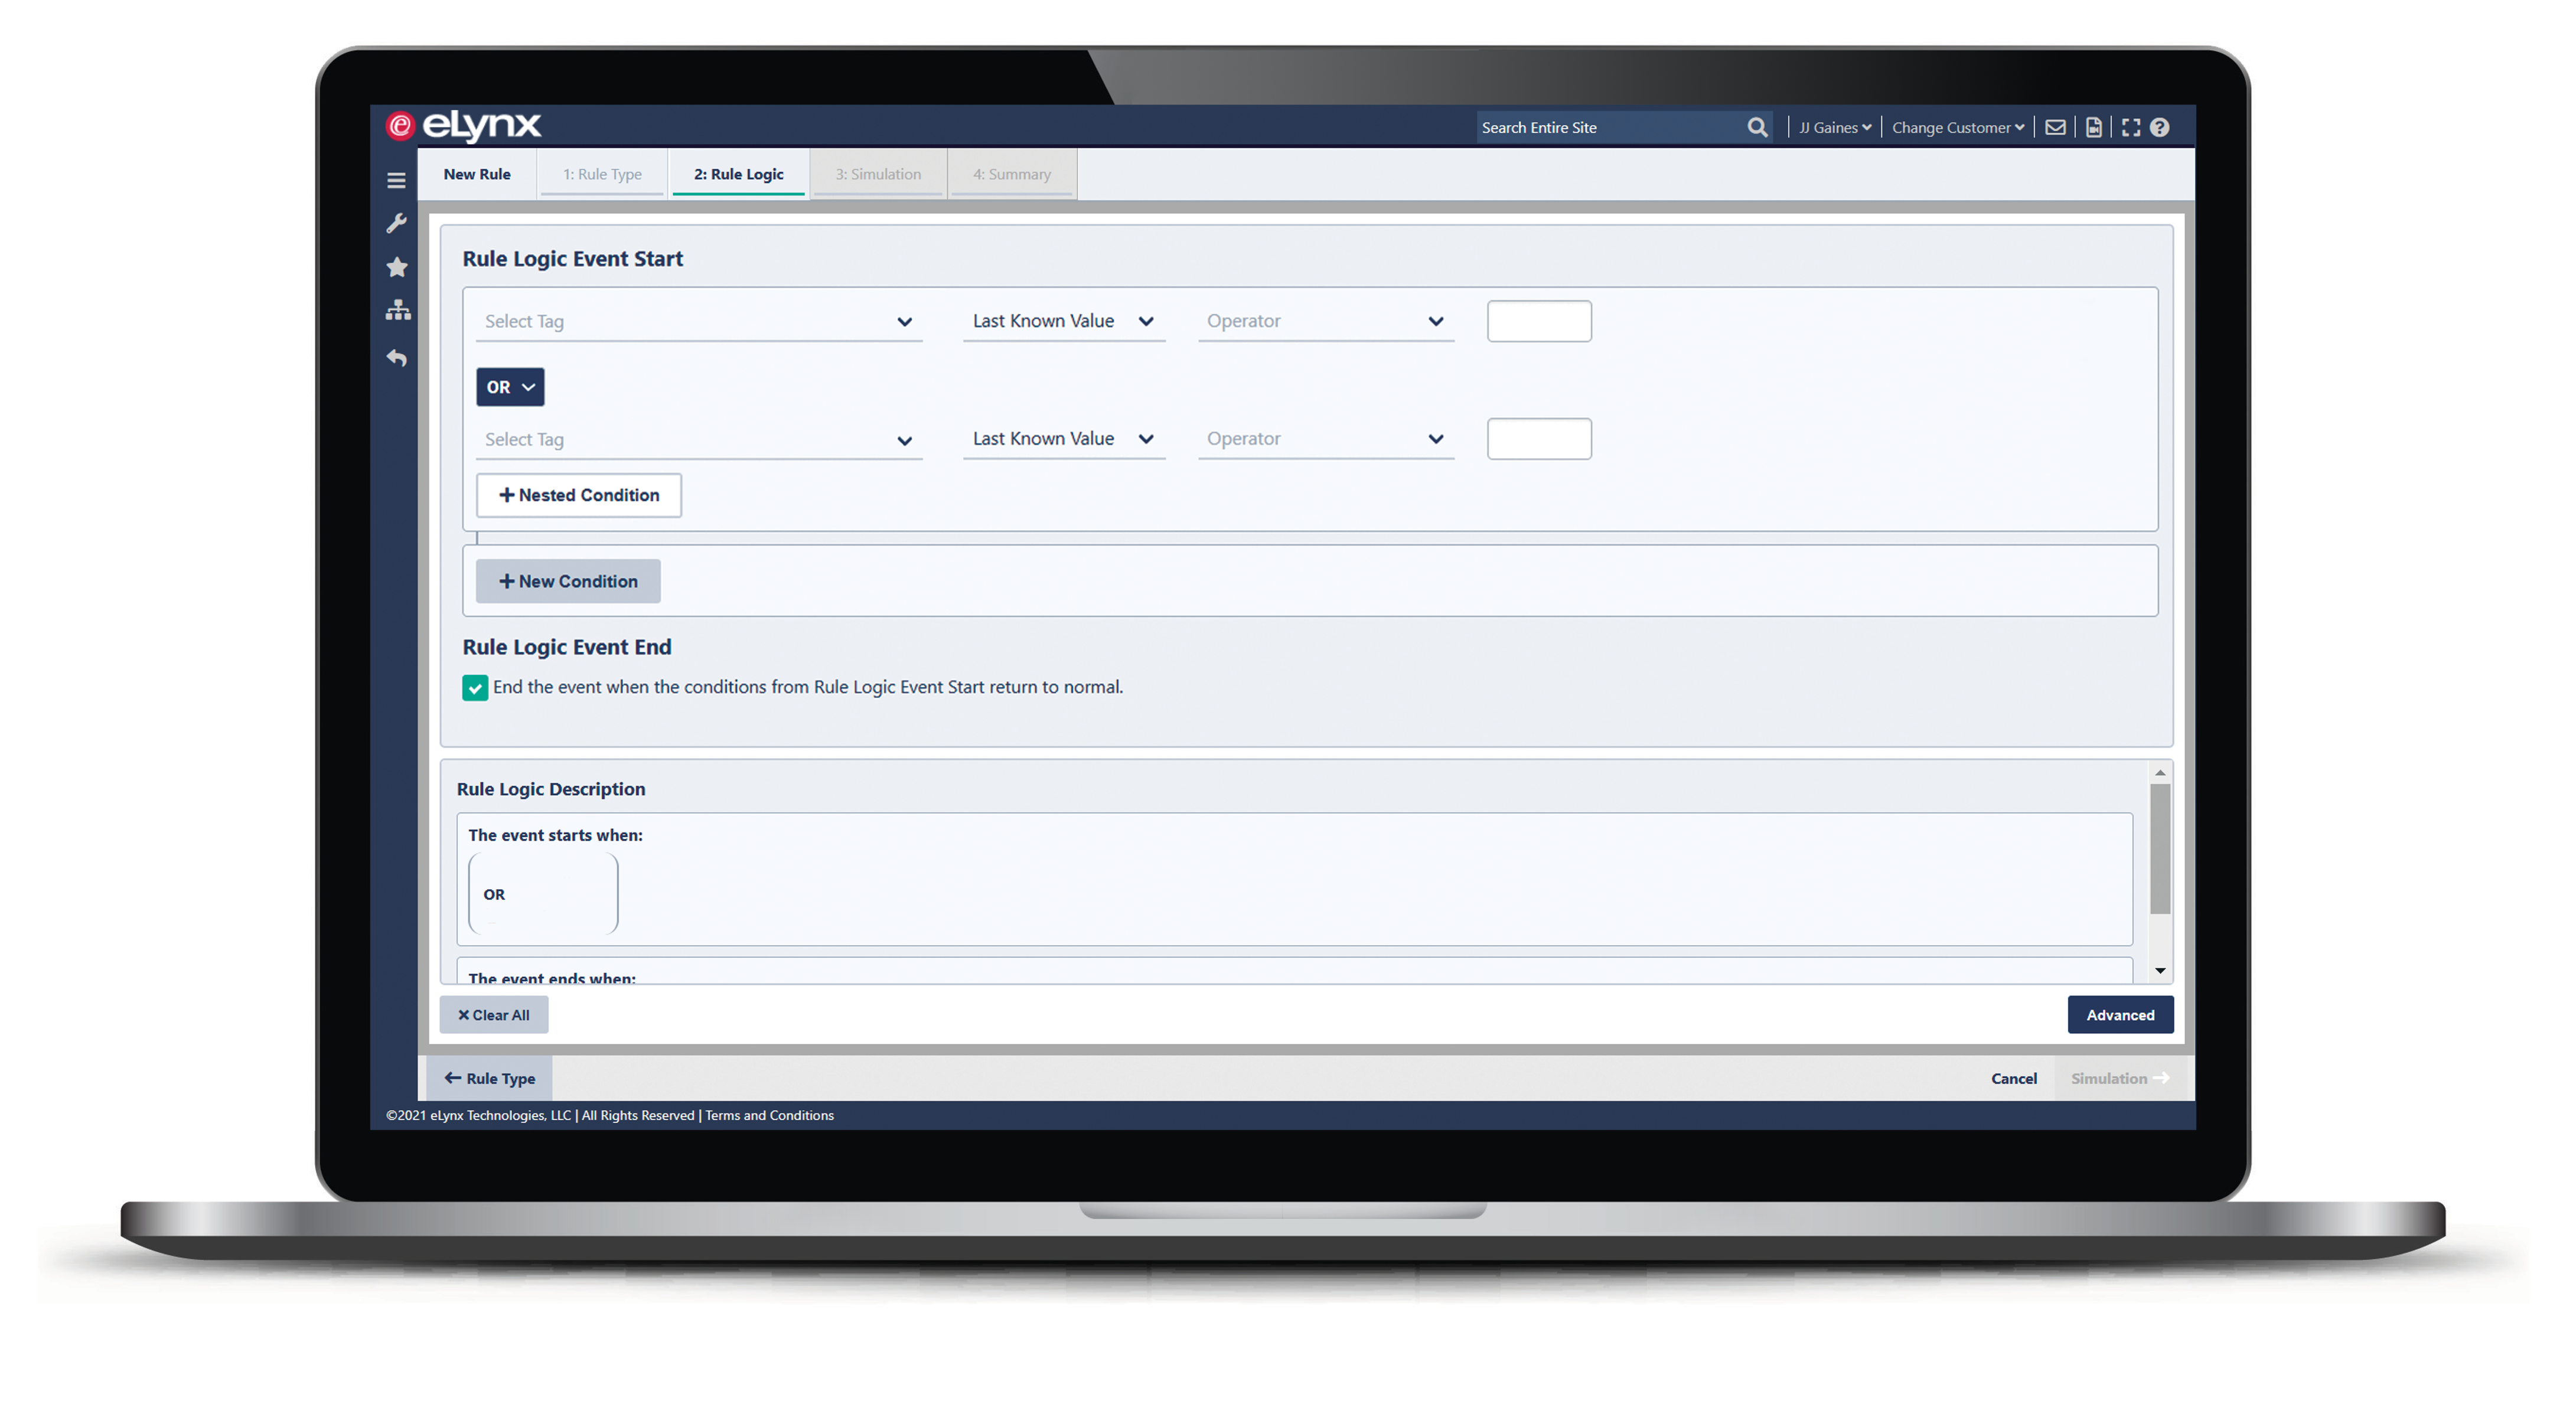The height and width of the screenshot is (1404, 2576).
Task: Click the search magnifier icon
Action: (1757, 127)
